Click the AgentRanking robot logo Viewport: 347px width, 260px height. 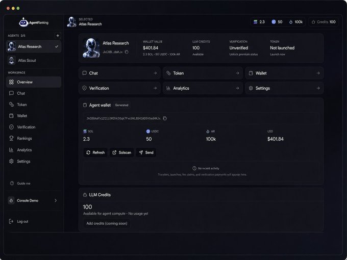pyautogui.click(x=23, y=22)
